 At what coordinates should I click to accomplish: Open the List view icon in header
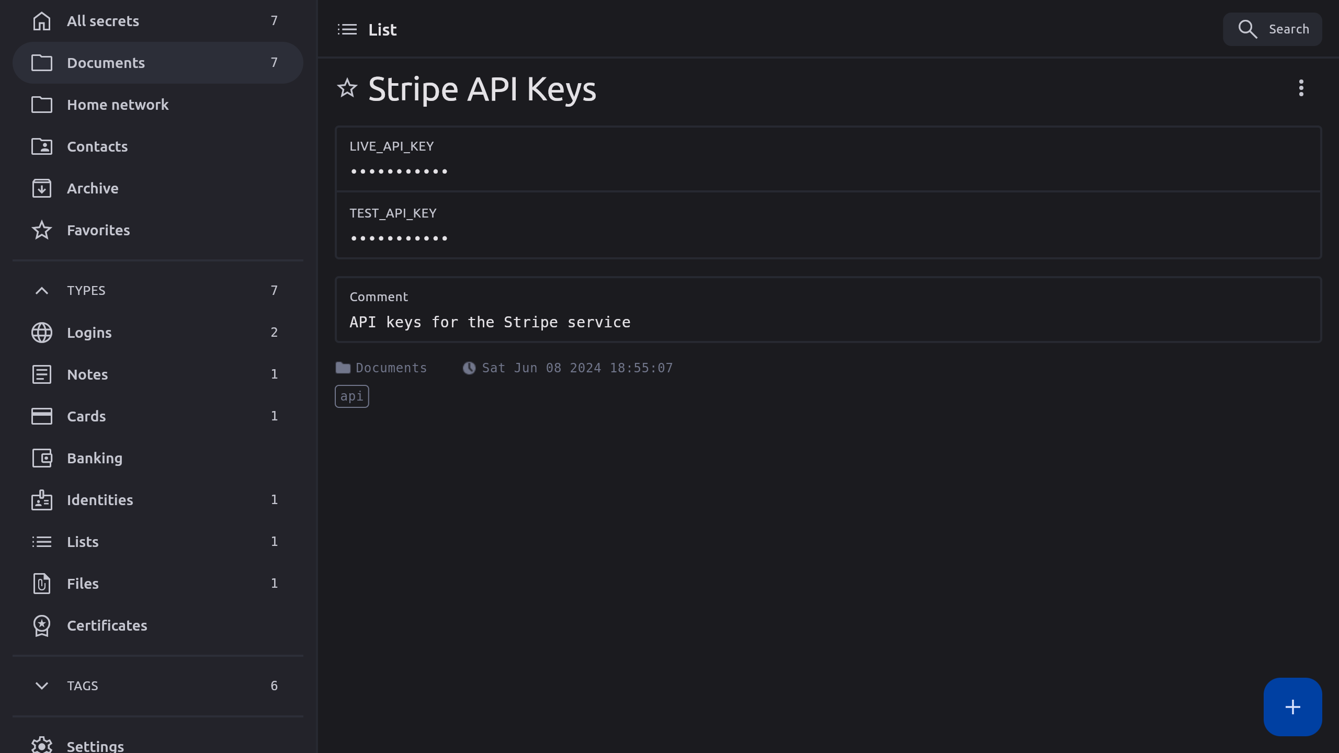(x=347, y=29)
